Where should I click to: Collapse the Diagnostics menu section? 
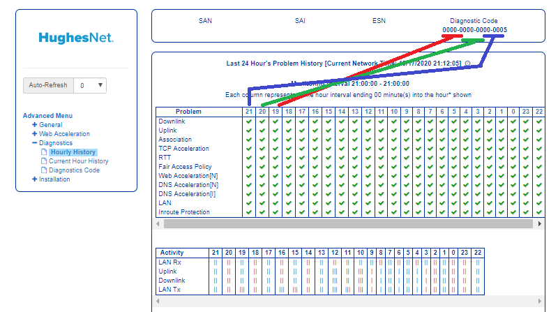point(35,143)
